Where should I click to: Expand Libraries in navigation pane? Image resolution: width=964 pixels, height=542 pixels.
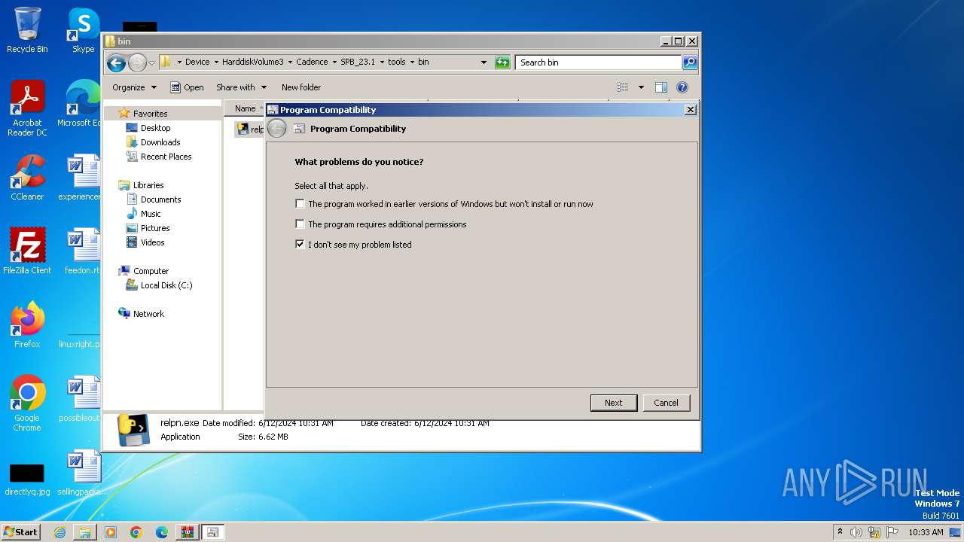coord(148,185)
